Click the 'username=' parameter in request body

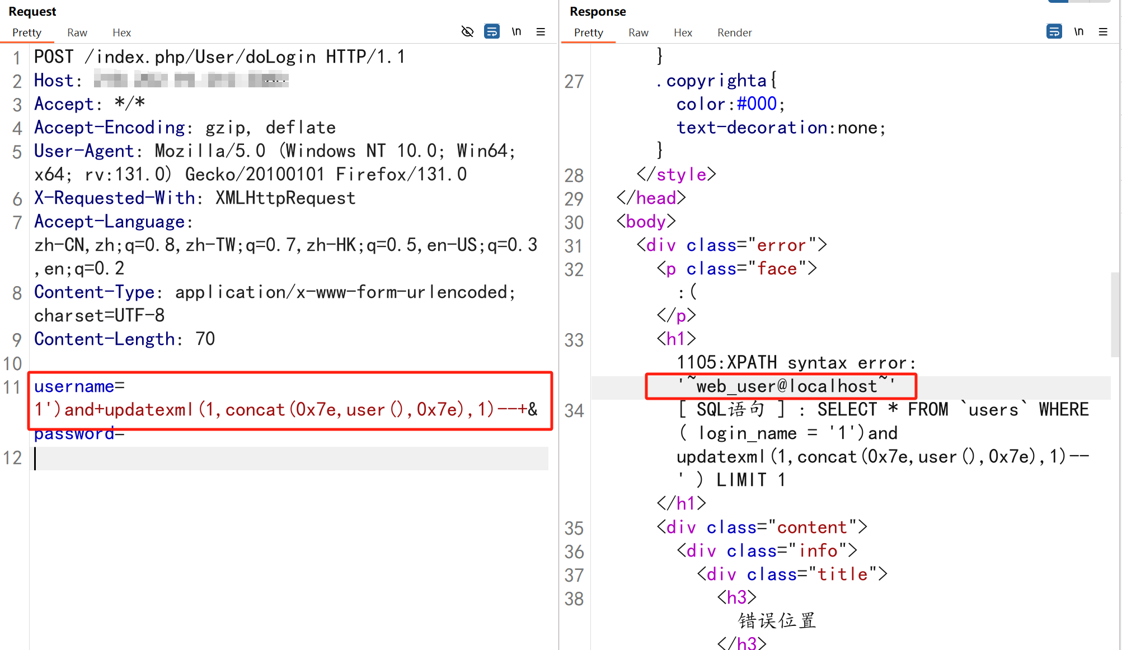pos(79,386)
